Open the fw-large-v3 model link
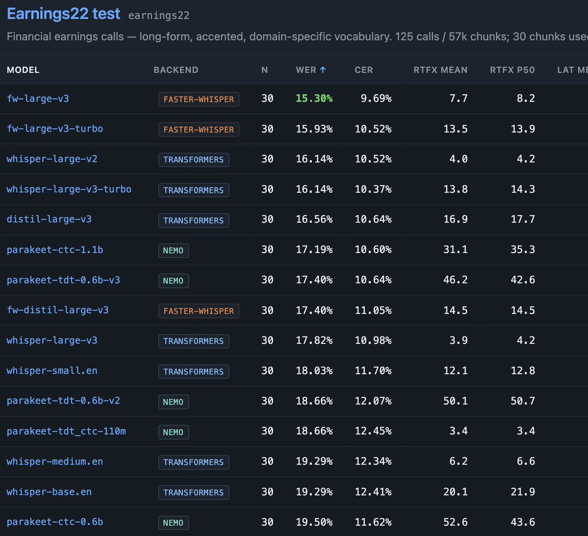Viewport: 588px width, 536px height. (x=38, y=99)
